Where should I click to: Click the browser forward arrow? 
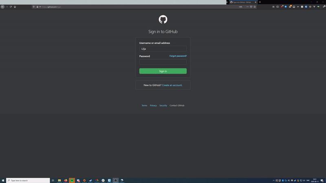tap(7, 7)
